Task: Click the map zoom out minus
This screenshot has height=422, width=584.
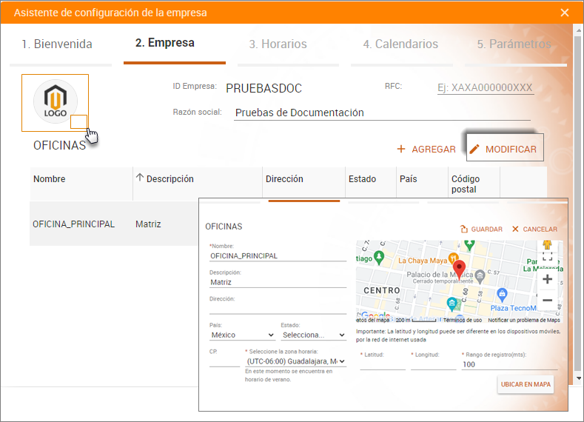Action: pyautogui.click(x=547, y=300)
